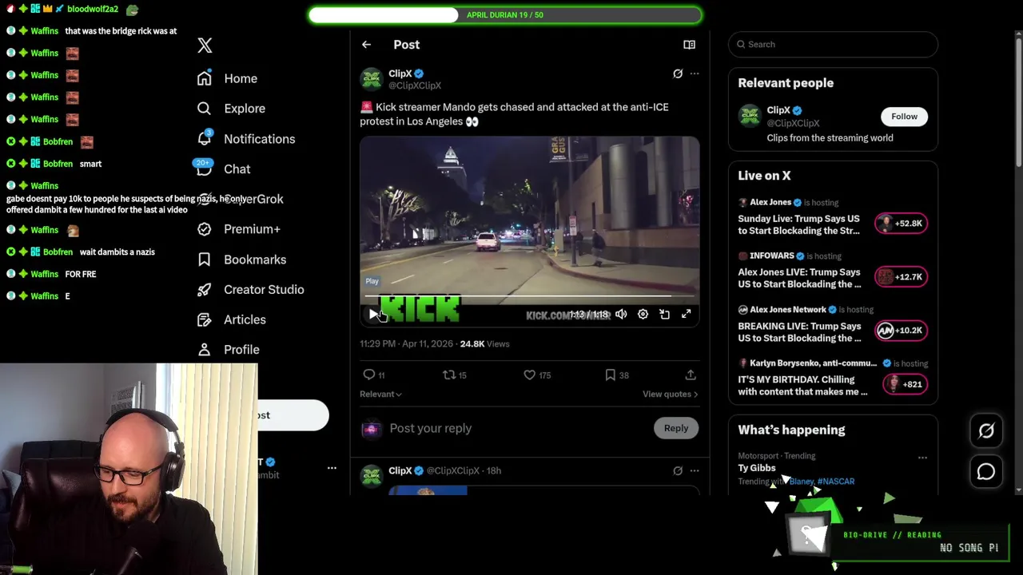Screen dimensions: 1023x575
Task: Click the @ClipXClipX handle on post
Action: point(415,85)
